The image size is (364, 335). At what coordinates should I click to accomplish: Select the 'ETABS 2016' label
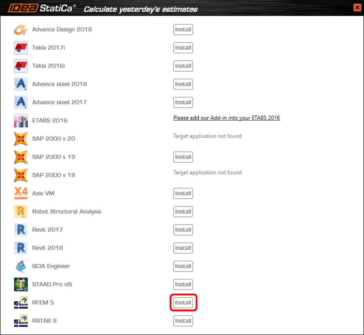[x=50, y=121]
